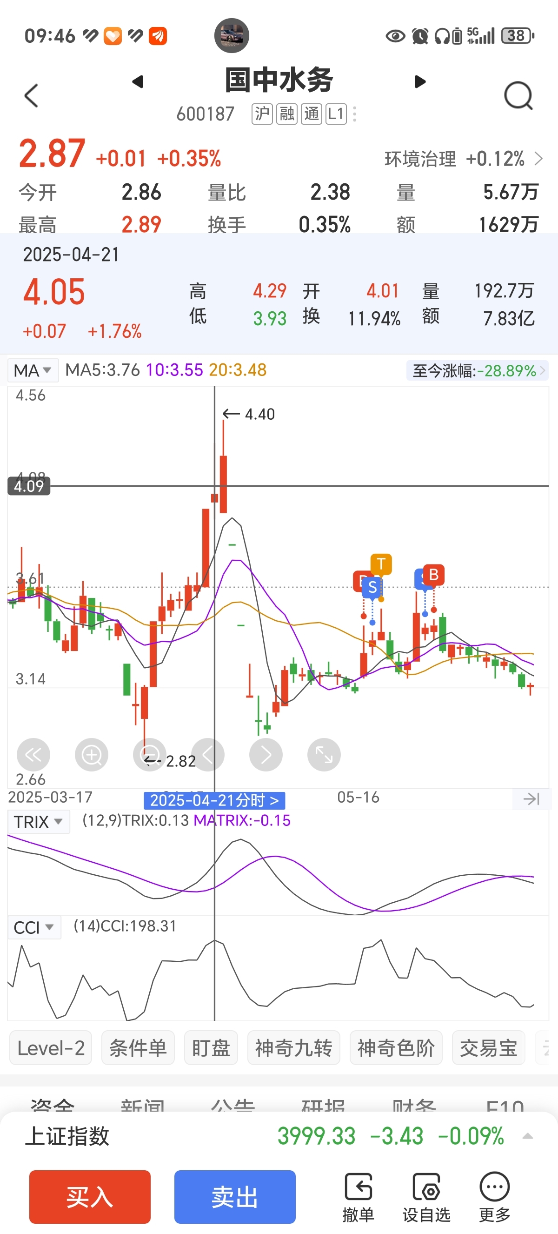Move crosshair one candle right
This screenshot has height=1234, width=558.
click(266, 755)
